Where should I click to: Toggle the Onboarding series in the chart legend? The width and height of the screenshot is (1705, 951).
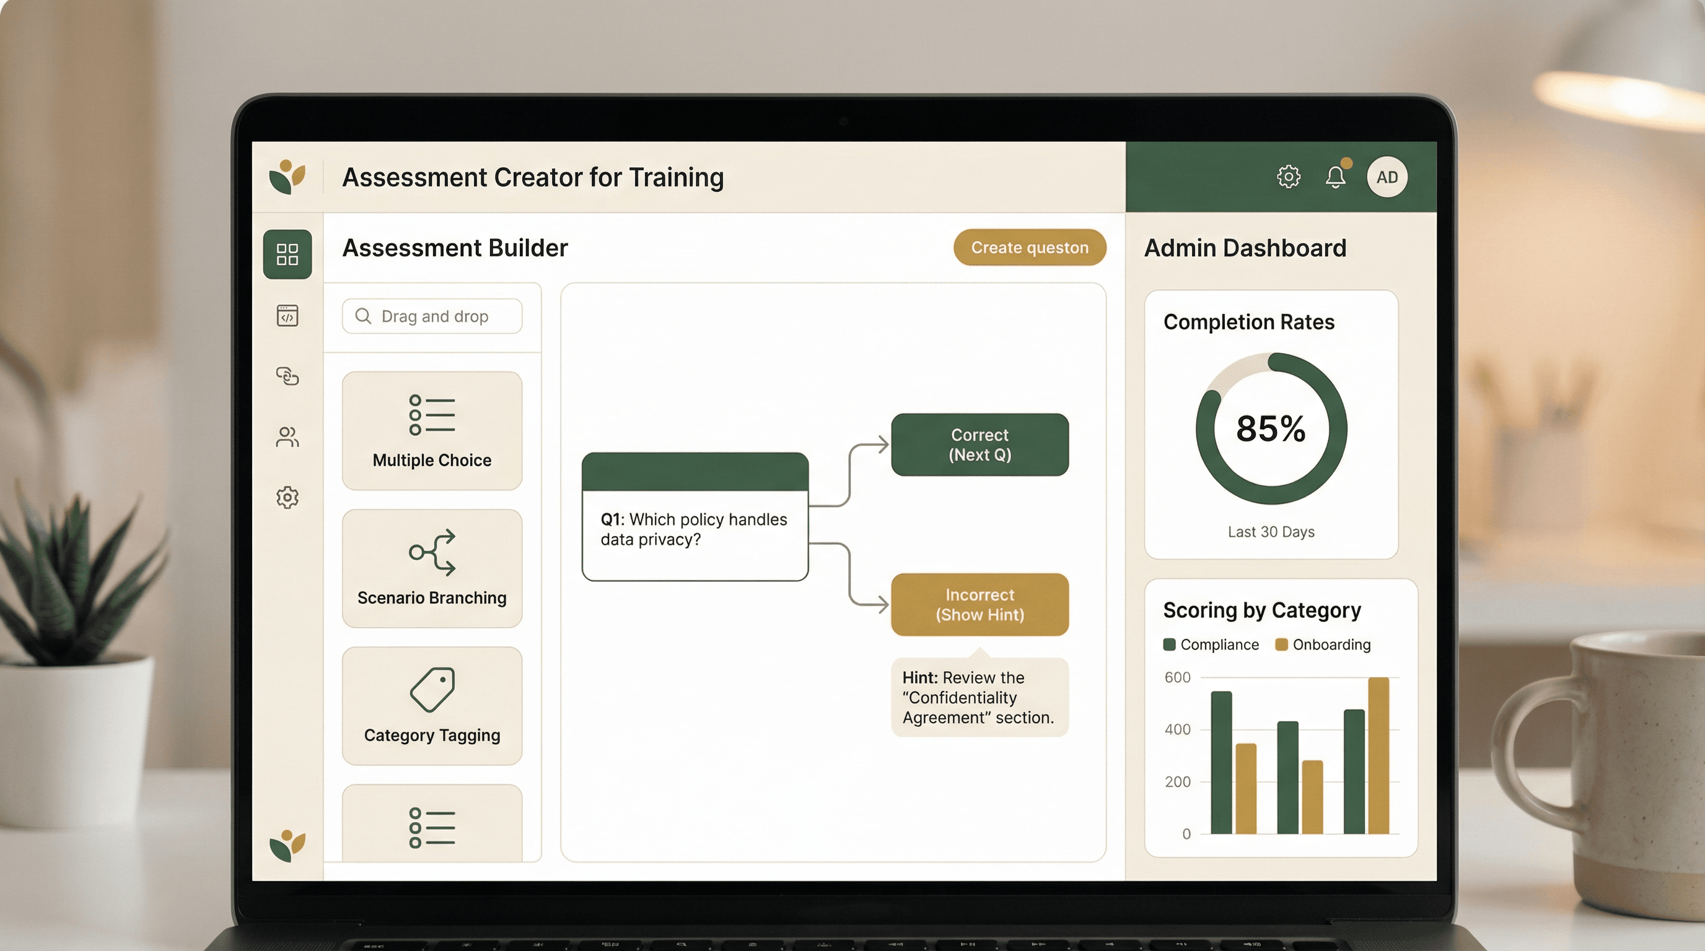pyautogui.click(x=1323, y=644)
